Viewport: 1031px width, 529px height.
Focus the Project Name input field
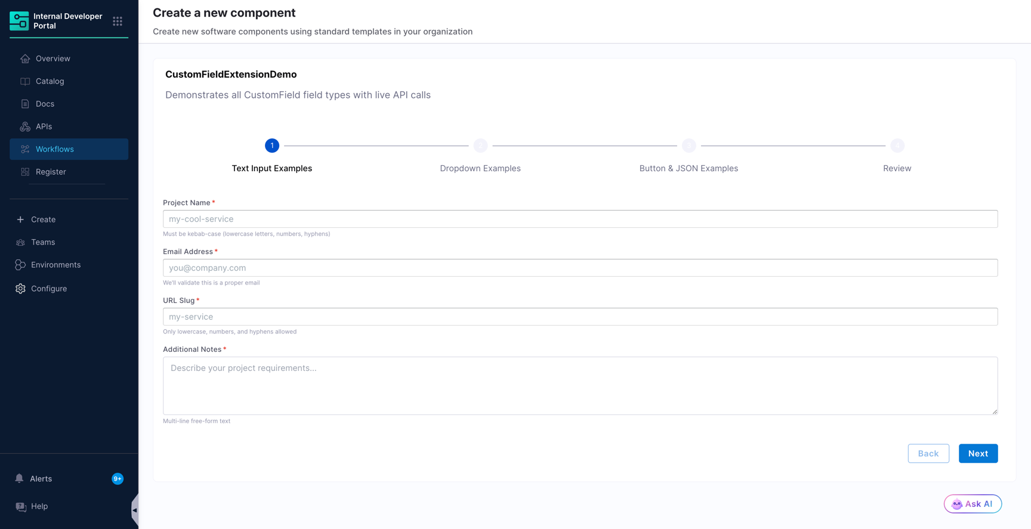[x=580, y=219]
